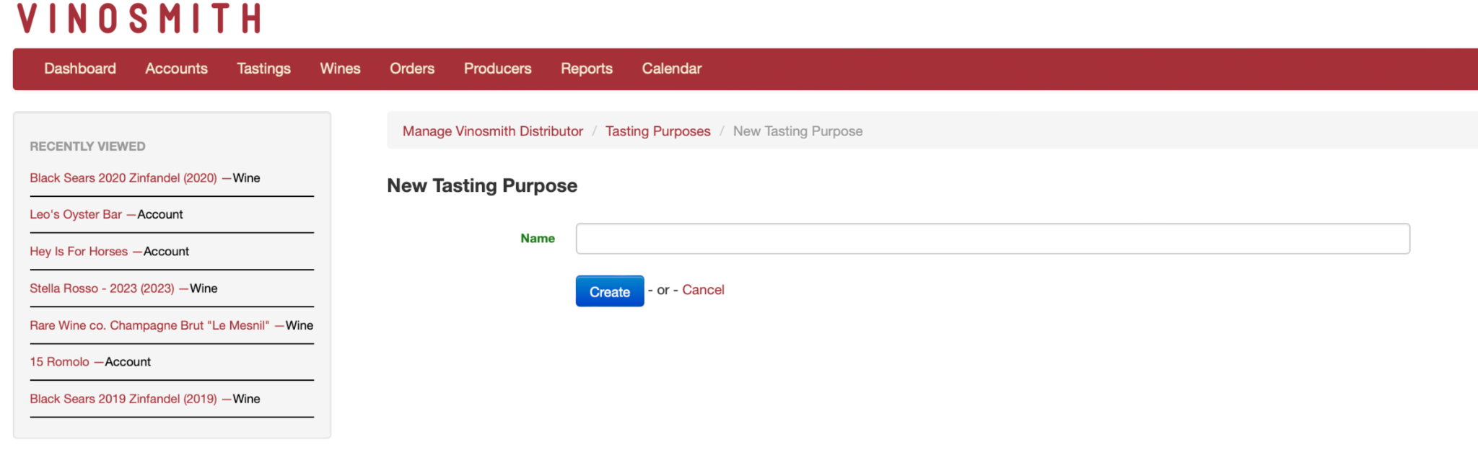Click the Name field label
The image size is (1478, 463).
coord(538,239)
